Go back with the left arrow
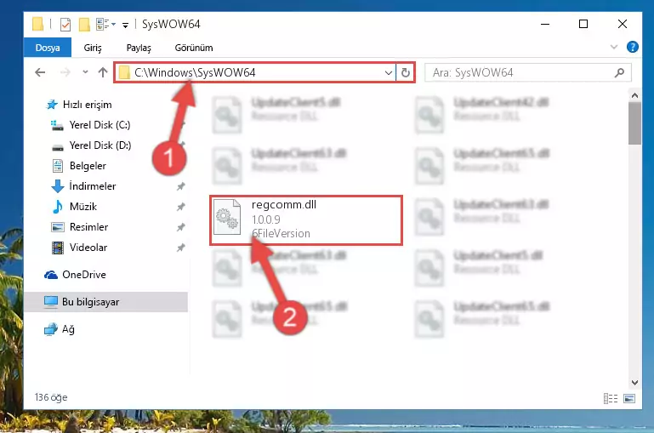 click(x=40, y=72)
